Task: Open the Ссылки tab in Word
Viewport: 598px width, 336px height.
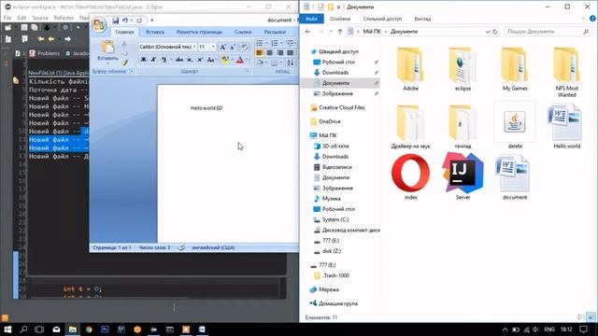Action: [243, 32]
